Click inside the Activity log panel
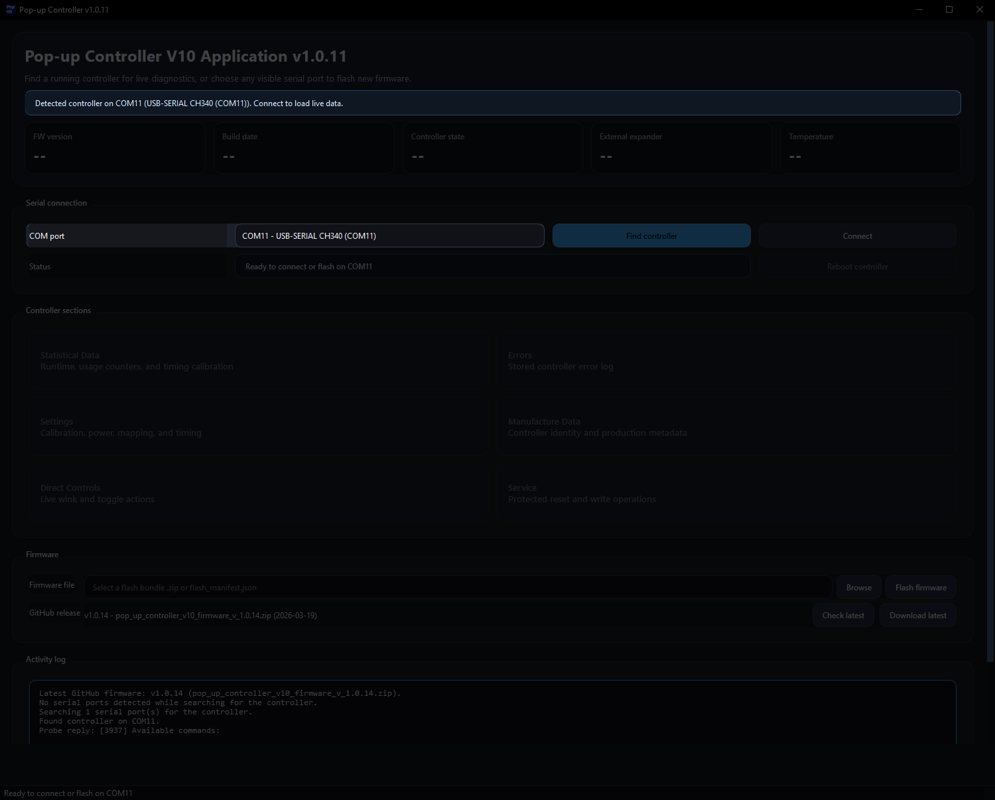Viewport: 995px width, 800px height. point(493,711)
